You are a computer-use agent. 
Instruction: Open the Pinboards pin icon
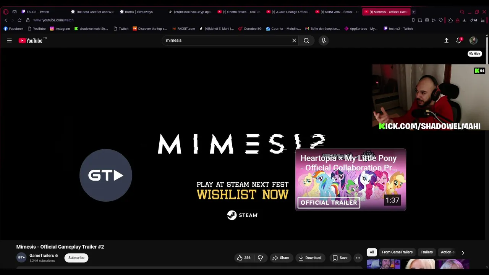[413, 20]
